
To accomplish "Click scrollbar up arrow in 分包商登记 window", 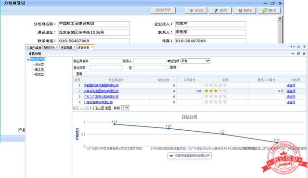I will tap(280, 18).
